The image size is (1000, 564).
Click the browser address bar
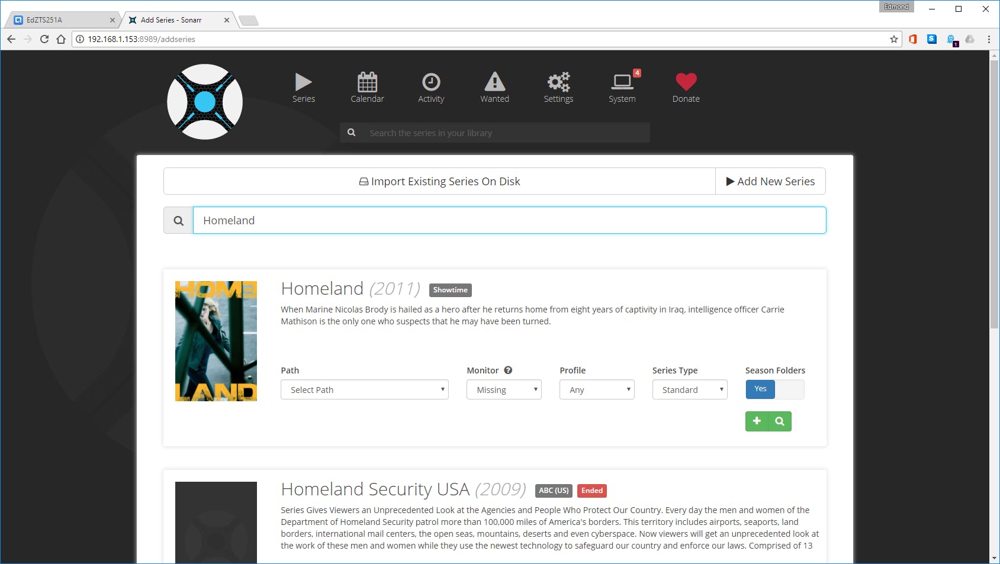(x=485, y=39)
